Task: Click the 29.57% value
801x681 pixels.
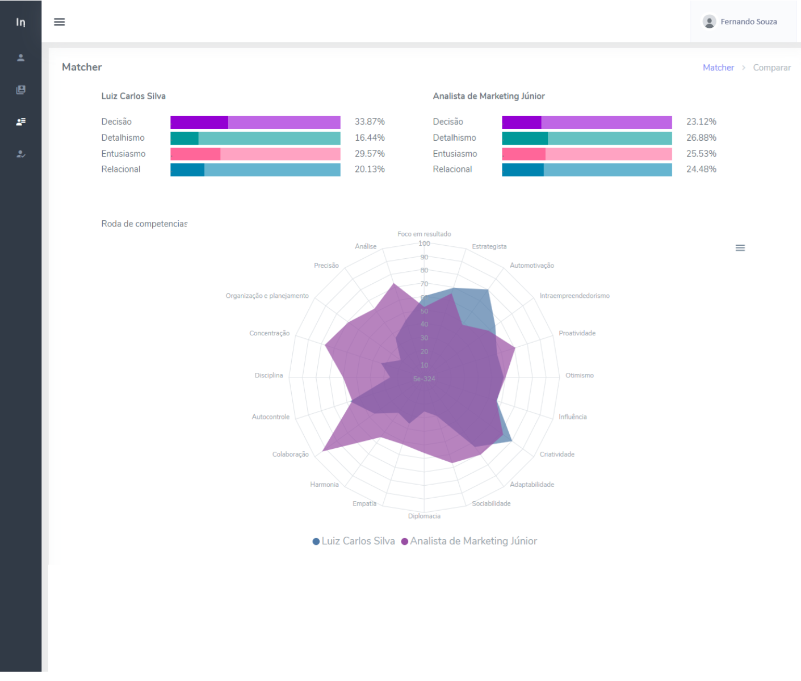Action: click(370, 153)
